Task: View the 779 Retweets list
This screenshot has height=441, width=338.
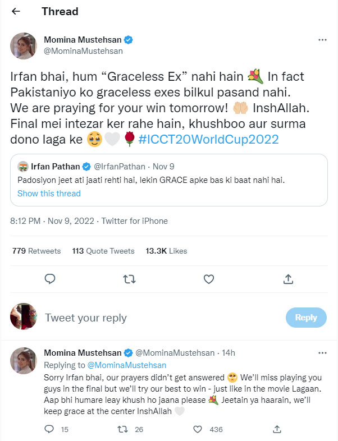Action: (x=36, y=251)
